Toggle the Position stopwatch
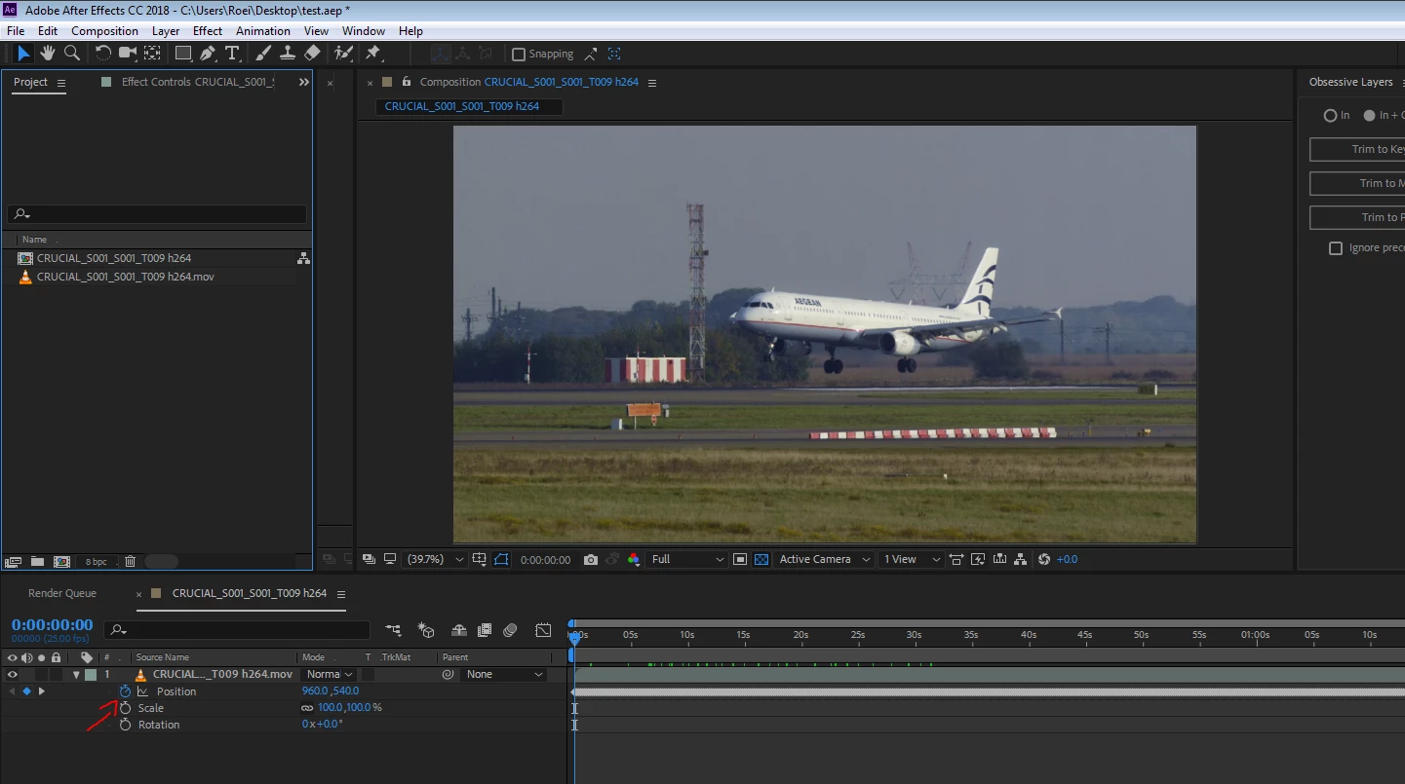Image resolution: width=1405 pixels, height=784 pixels. coord(126,691)
